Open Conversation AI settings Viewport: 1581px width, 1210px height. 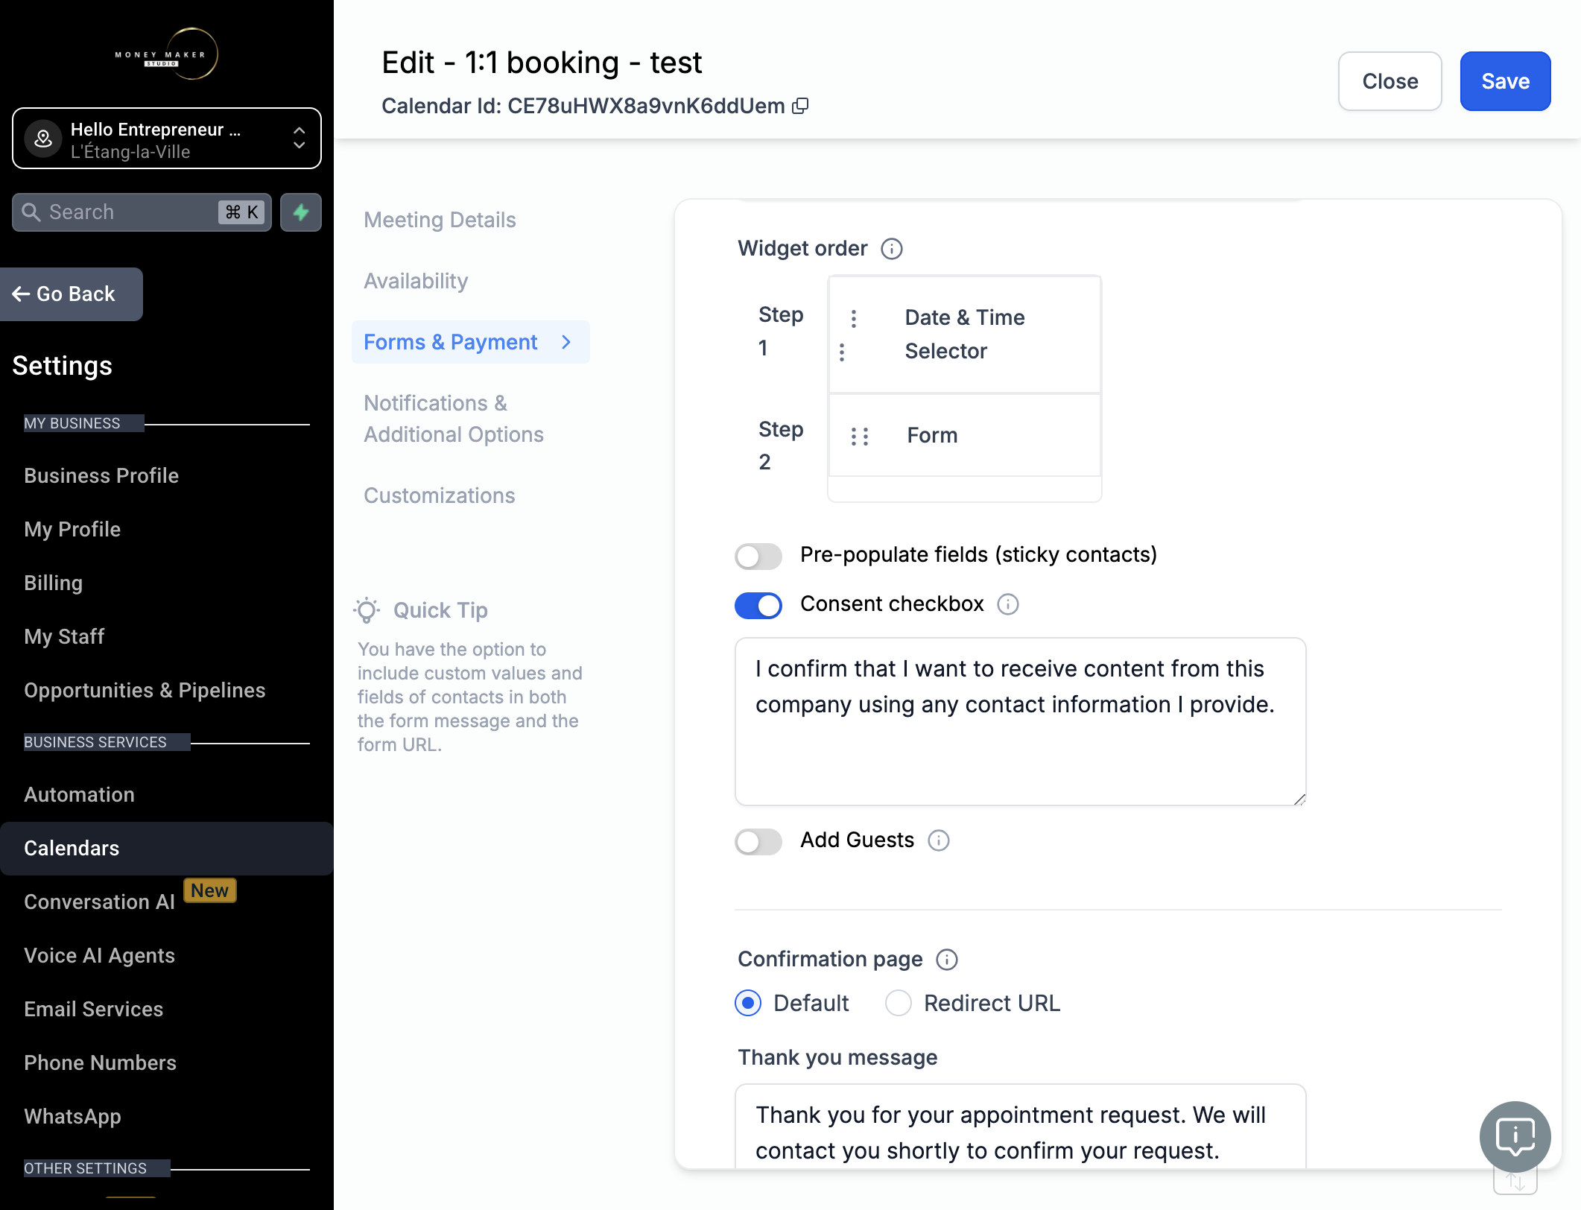(x=99, y=902)
